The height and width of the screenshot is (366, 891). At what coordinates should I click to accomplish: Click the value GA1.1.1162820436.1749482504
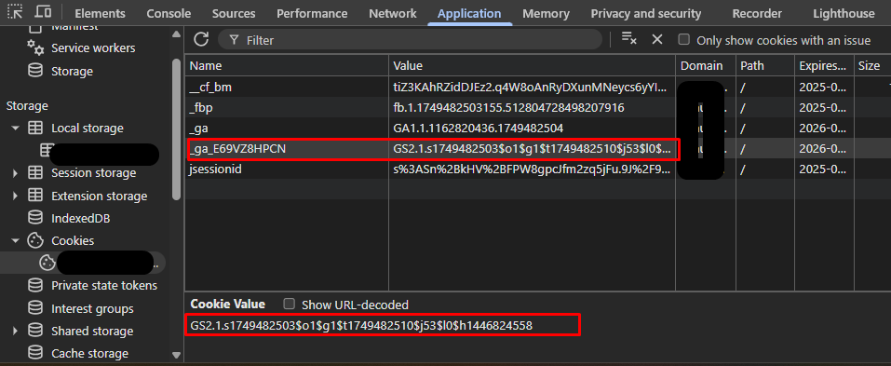pyautogui.click(x=478, y=129)
